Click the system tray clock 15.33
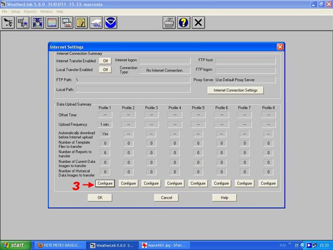Viewport: 333px width, 250px height. pyautogui.click(x=324, y=245)
